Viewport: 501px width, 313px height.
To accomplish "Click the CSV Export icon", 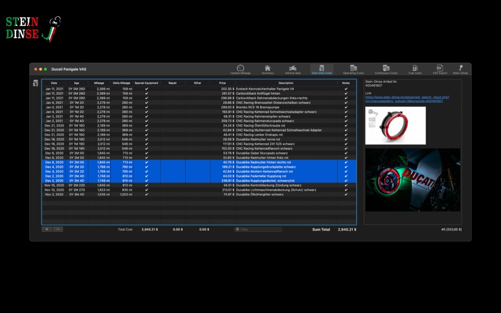I will 440,70.
